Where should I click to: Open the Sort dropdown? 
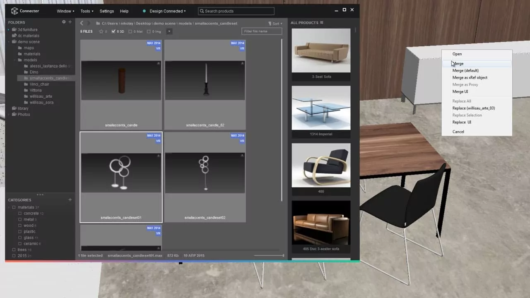point(275,24)
